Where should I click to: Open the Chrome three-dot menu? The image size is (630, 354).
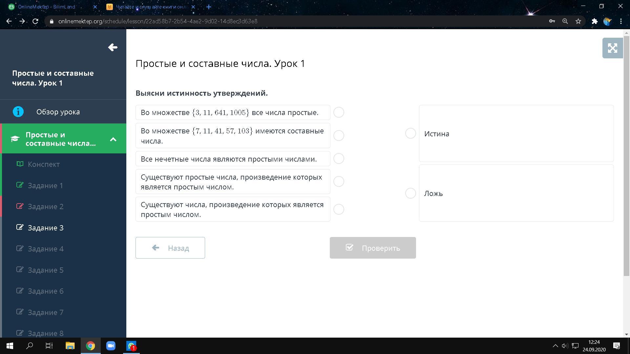click(621, 21)
